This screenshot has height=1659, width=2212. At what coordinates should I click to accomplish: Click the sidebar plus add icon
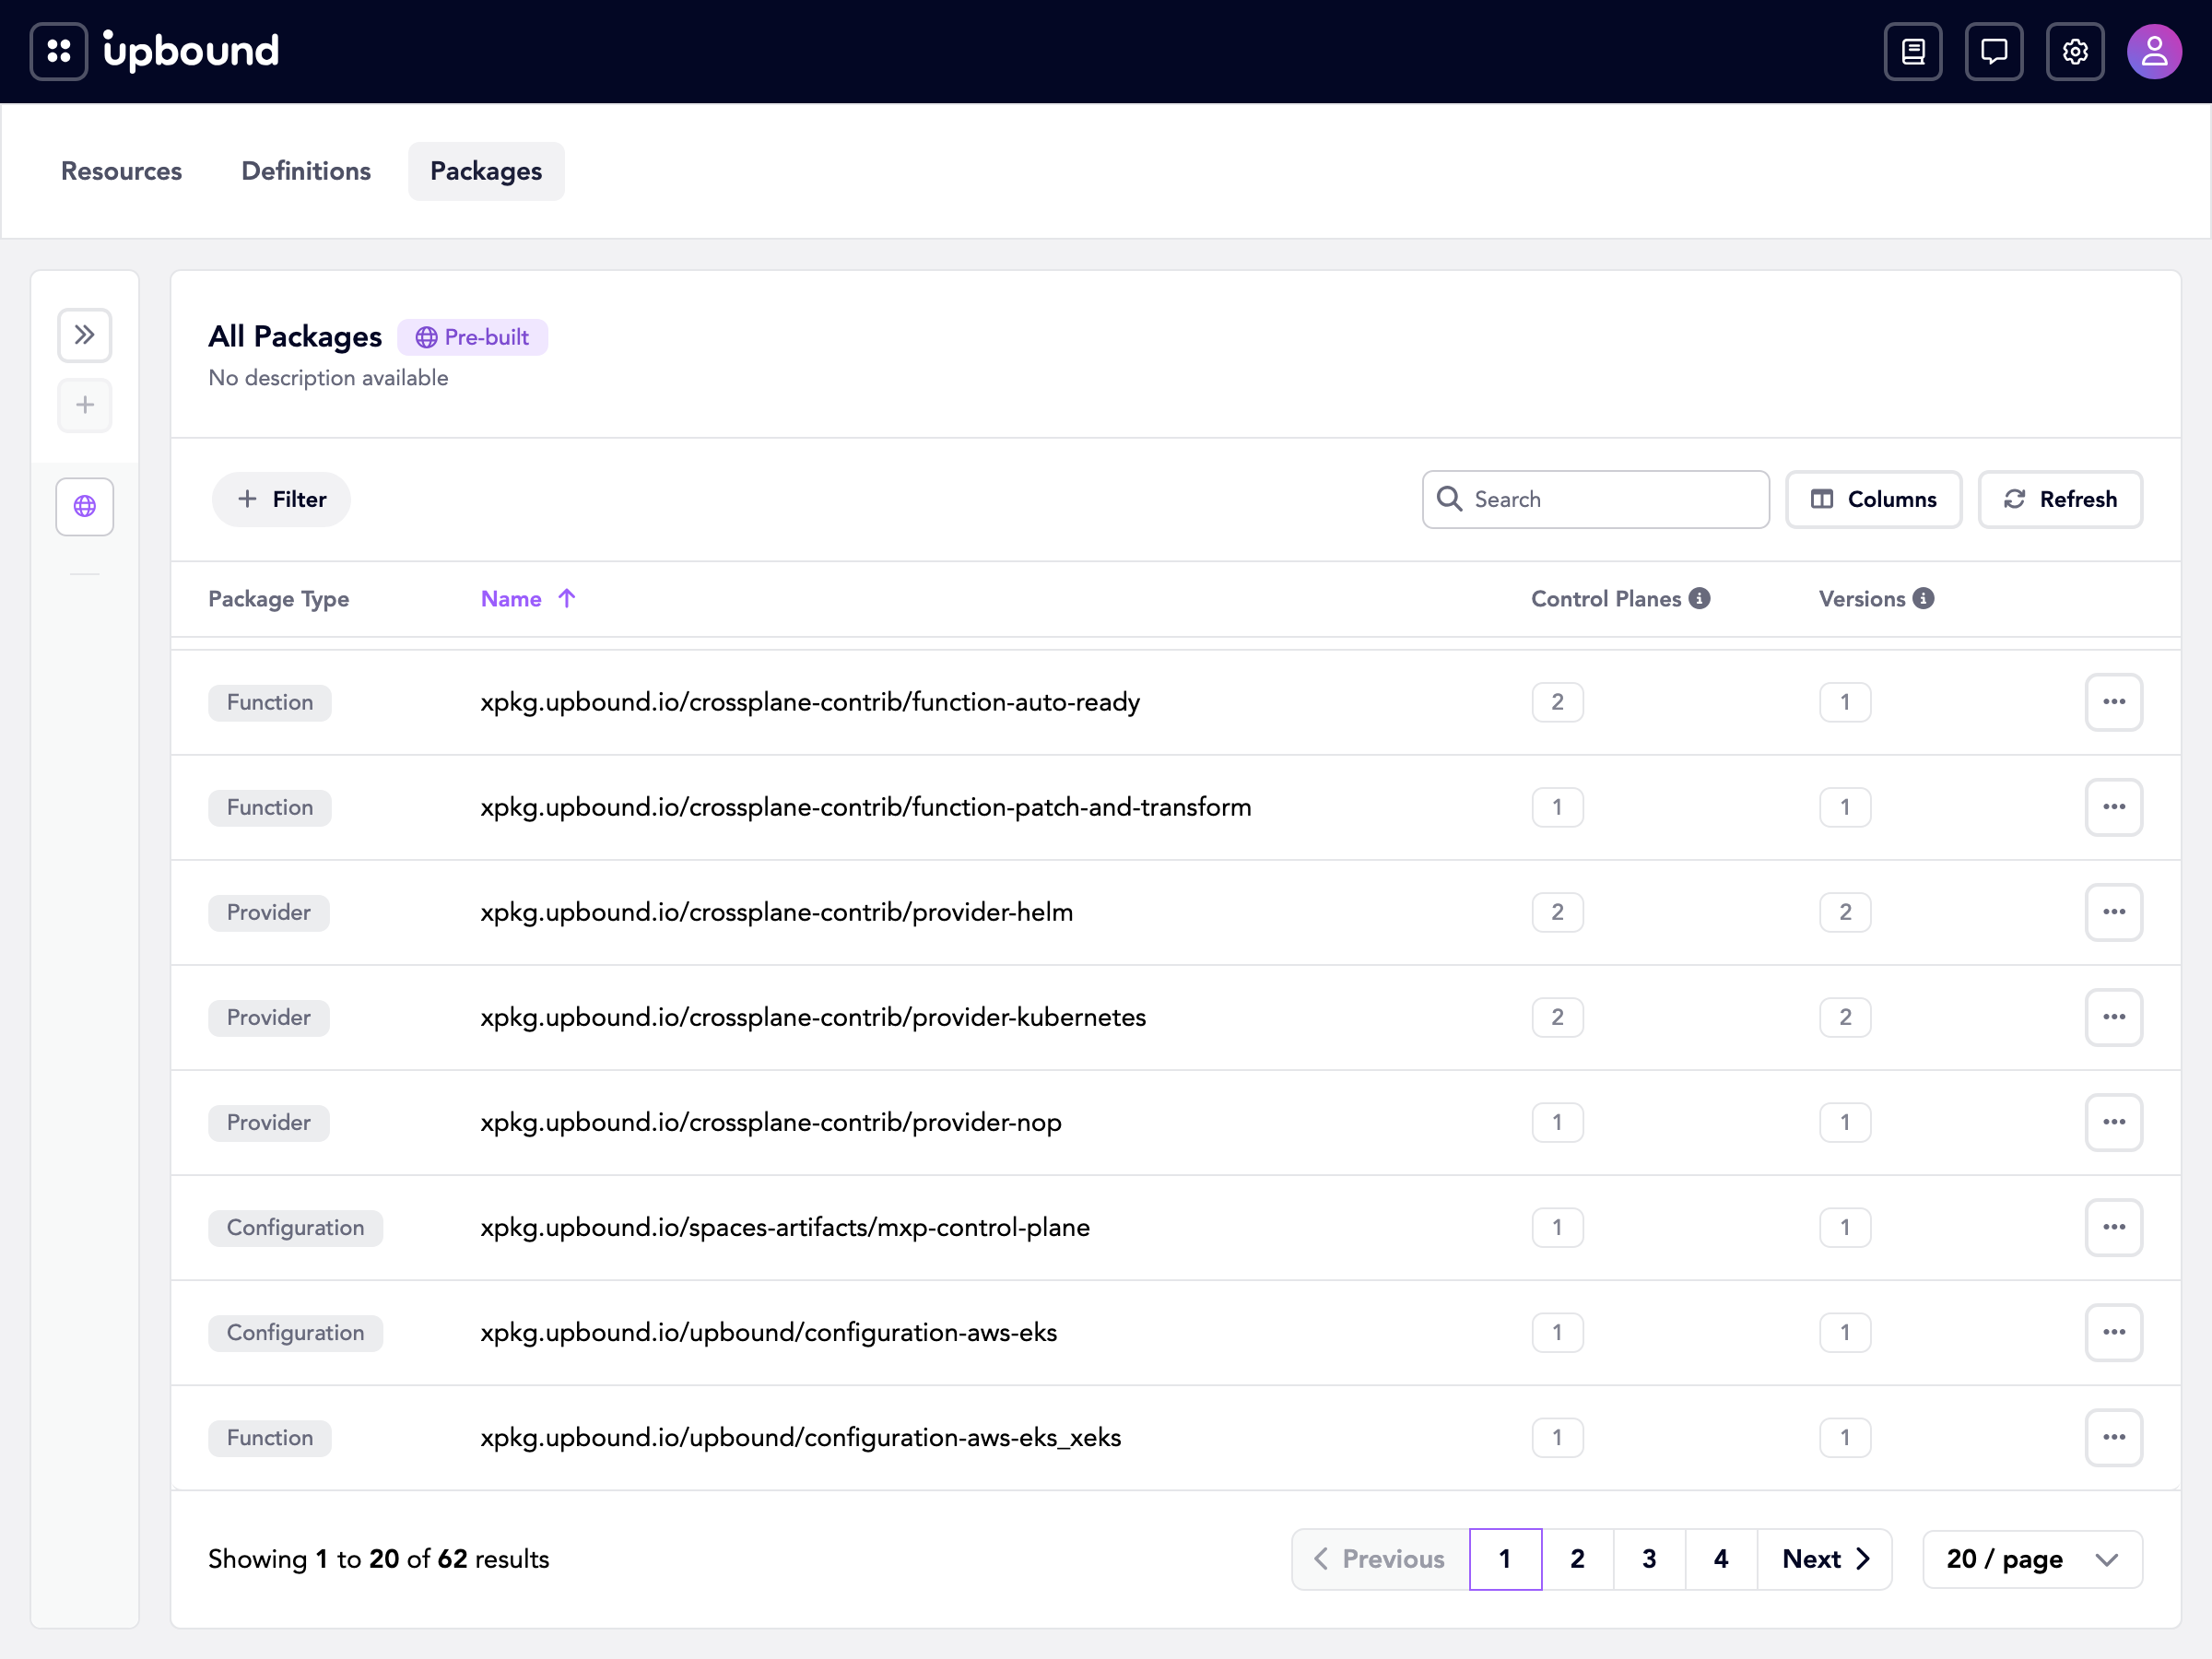(x=85, y=405)
